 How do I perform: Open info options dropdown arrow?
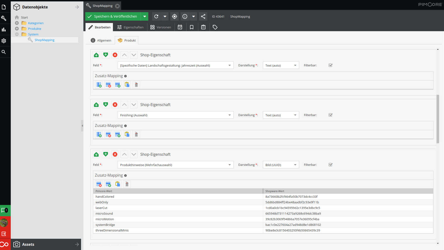click(x=193, y=16)
